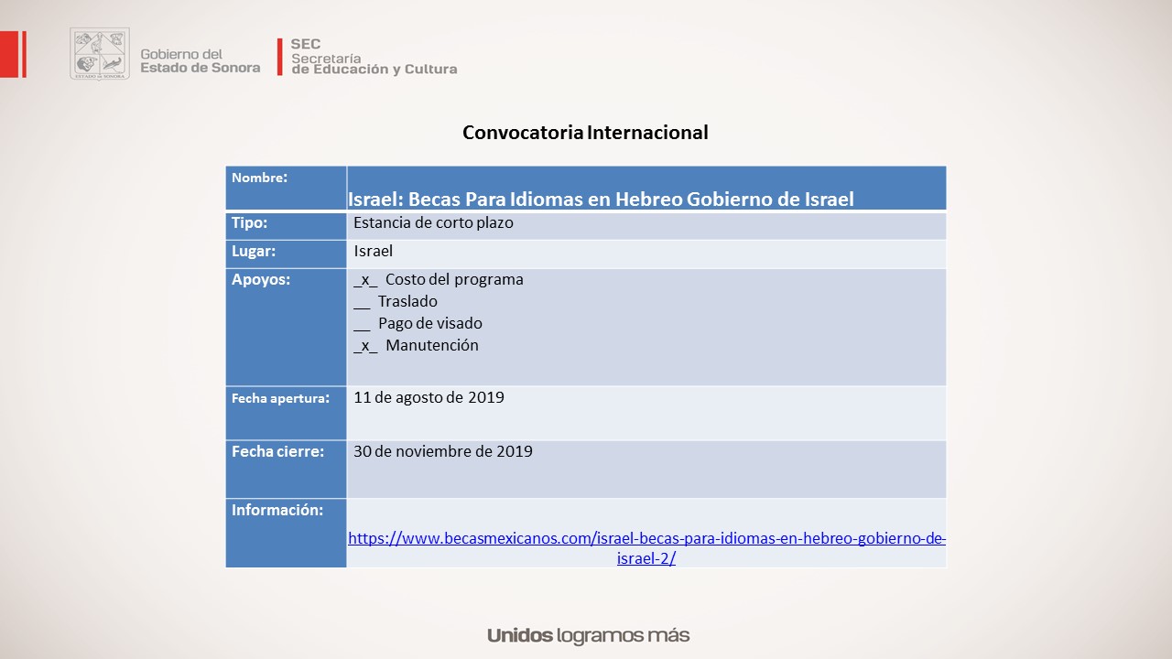
Task: Click the 'Traslado' option line
Action: point(396,301)
